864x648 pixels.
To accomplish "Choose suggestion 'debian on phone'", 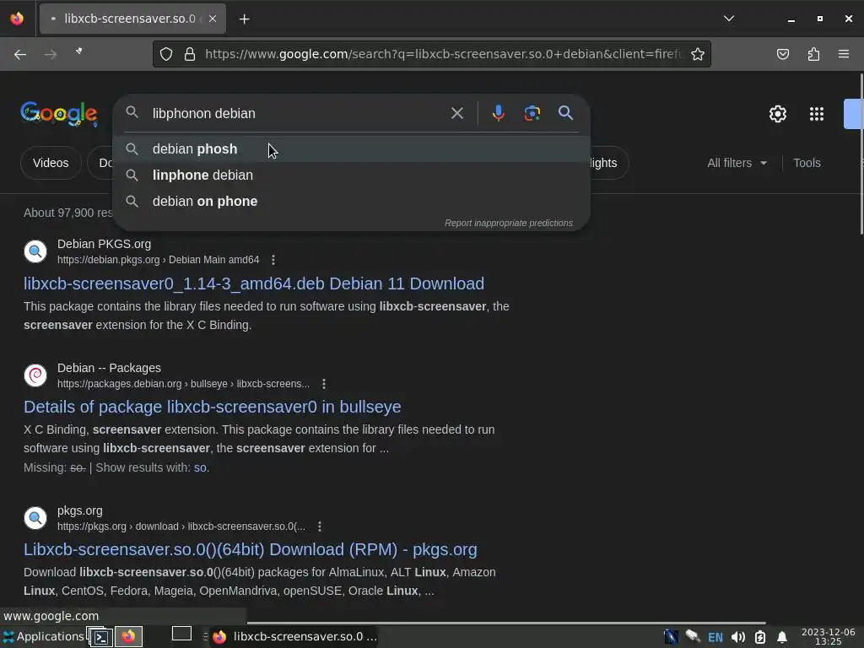I will click(x=352, y=201).
